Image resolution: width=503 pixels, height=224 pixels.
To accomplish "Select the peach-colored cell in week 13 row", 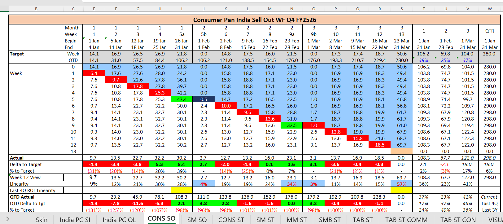I will coord(401,151).
